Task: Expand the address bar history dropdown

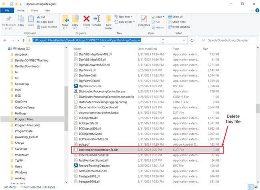Action: click(x=184, y=40)
